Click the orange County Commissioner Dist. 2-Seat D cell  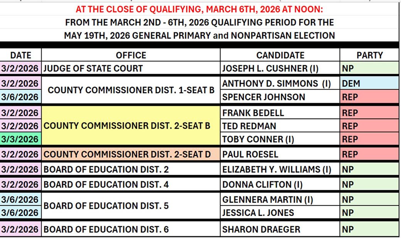pos(131,154)
